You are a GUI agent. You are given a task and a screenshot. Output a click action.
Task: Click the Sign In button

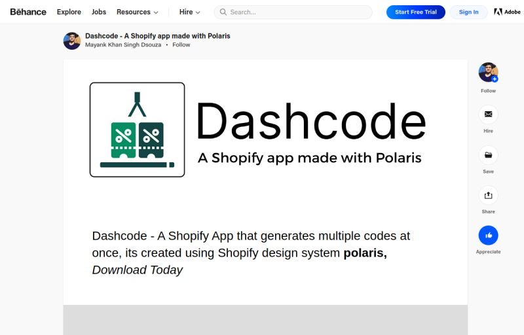(x=468, y=12)
